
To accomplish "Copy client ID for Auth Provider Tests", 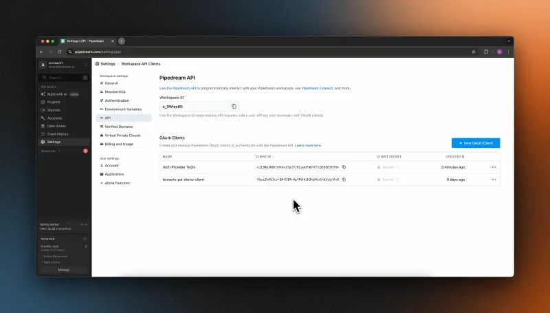I will (344, 167).
